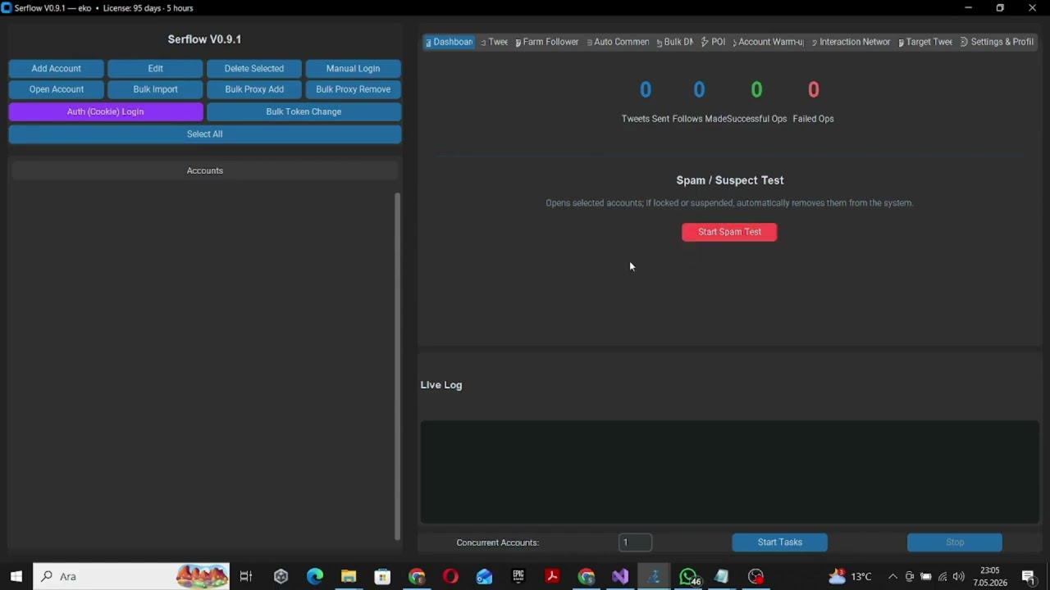Image resolution: width=1050 pixels, height=590 pixels.
Task: Focus the Concurrent Accounts input field
Action: (635, 542)
